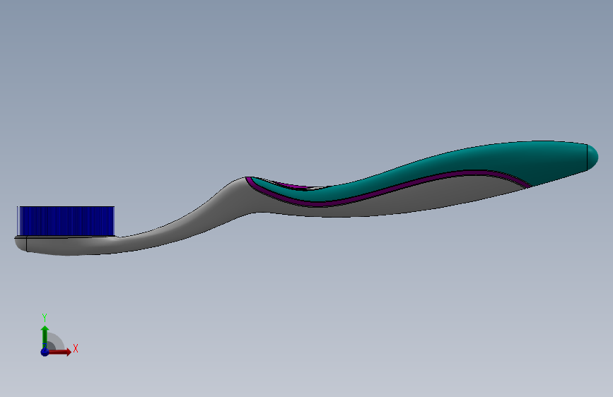The height and width of the screenshot is (397, 613).
Task: Click the green Y axis arrow of the triad
Action: (45, 336)
